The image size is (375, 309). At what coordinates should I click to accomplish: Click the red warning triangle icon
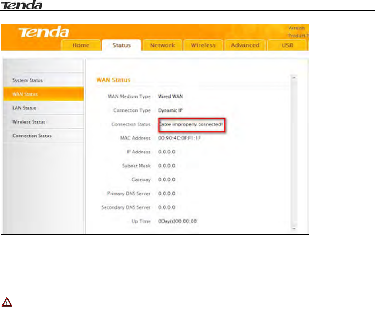click(7, 302)
